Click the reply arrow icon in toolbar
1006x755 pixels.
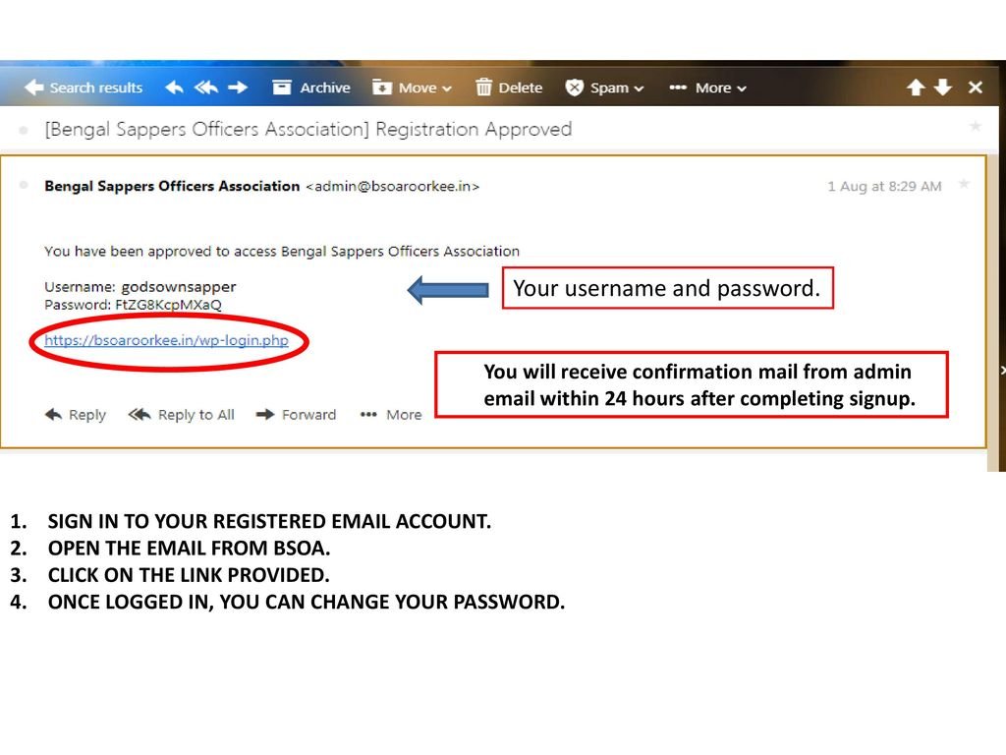tap(174, 87)
